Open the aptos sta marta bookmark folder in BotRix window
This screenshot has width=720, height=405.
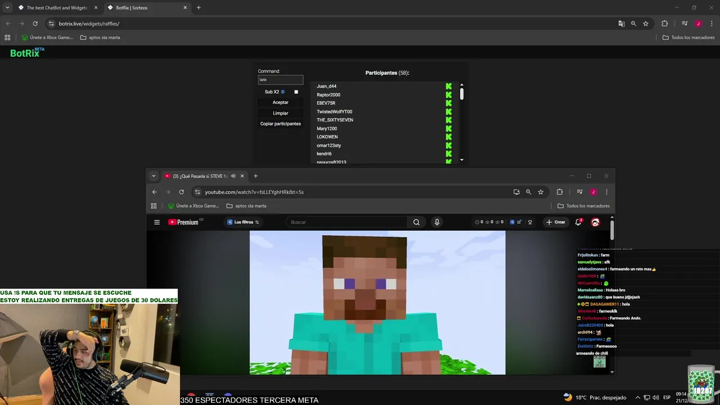[x=100, y=38]
